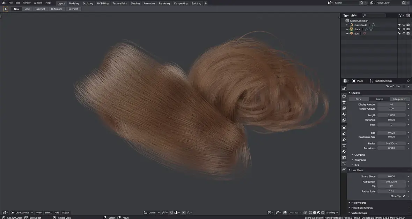Switch to the Shading workspace tab
412x219 pixels.
(x=135, y=3)
